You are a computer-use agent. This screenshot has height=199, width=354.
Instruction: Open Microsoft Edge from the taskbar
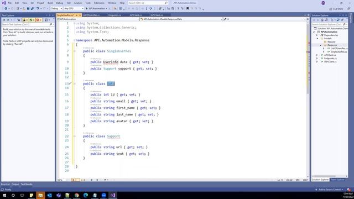[86, 195]
